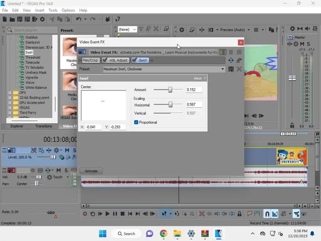The height and width of the screenshot is (241, 321).
Task: Toggle the HSL Adjust plug-in checkbox
Action: click(x=105, y=60)
